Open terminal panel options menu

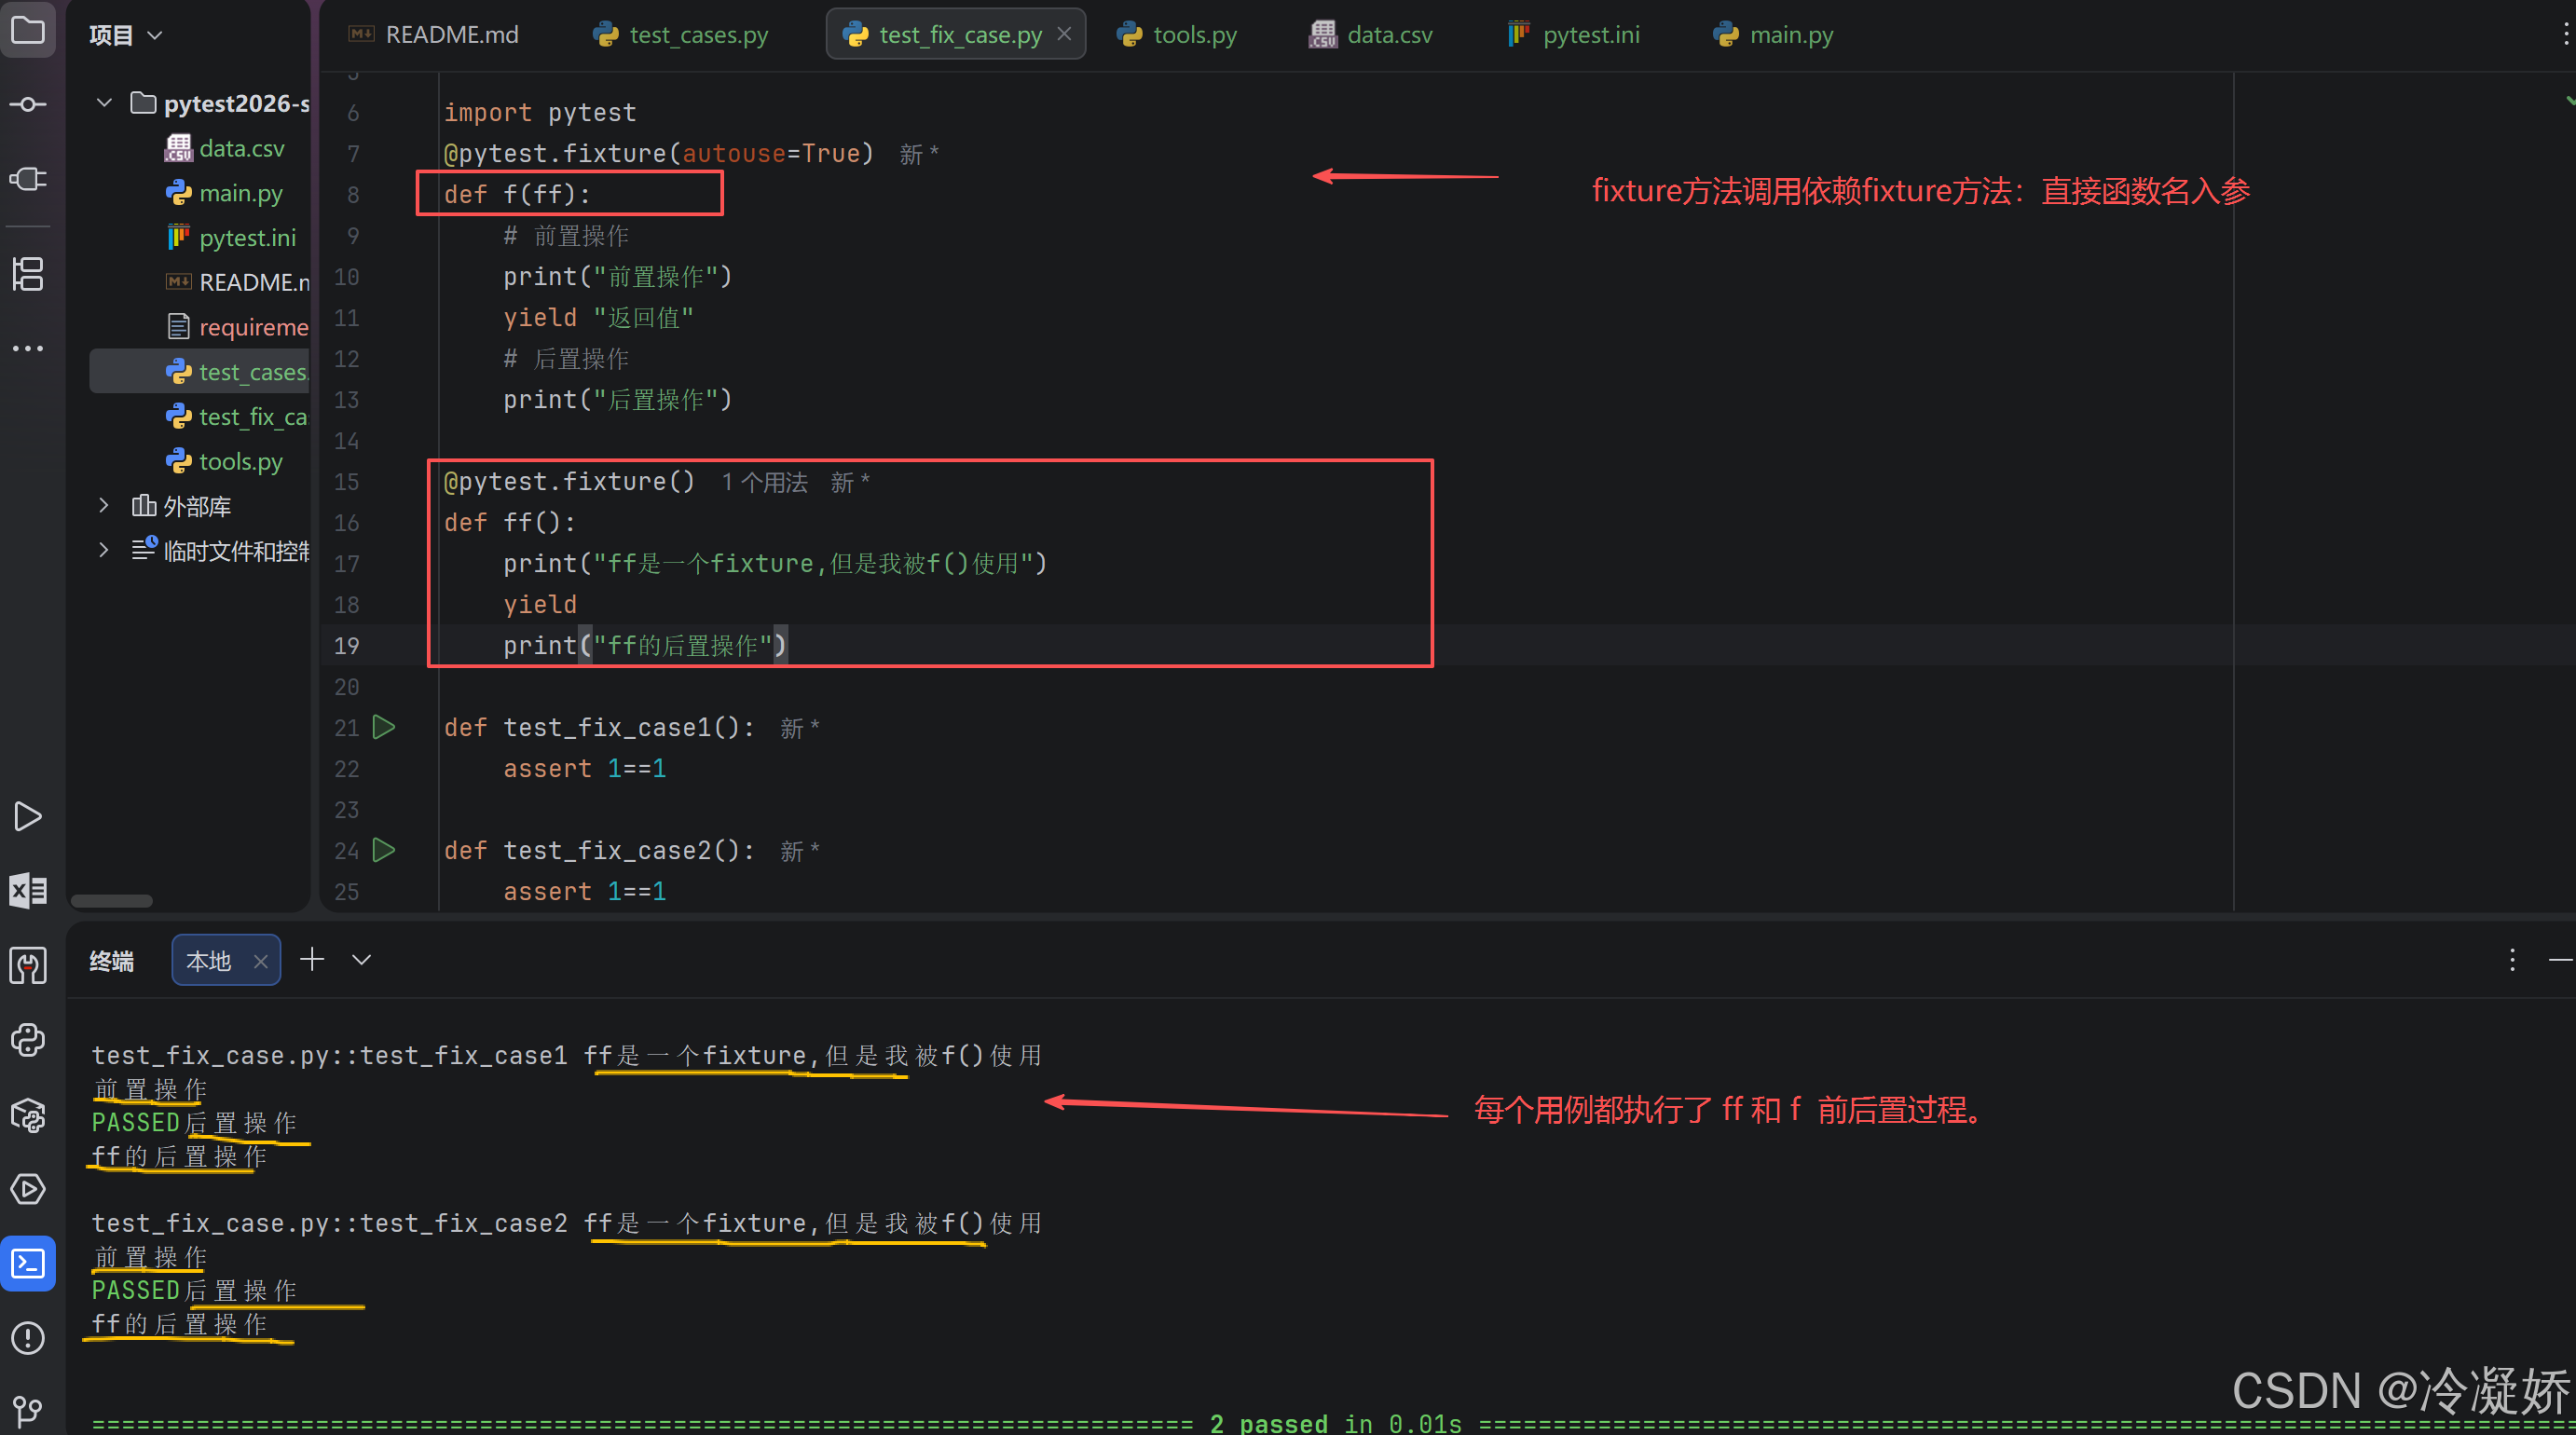[x=2511, y=960]
